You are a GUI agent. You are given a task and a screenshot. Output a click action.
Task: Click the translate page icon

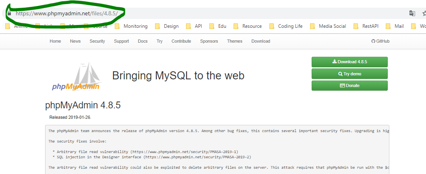click(412, 13)
